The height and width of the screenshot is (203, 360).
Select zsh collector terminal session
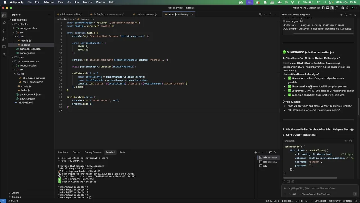(268, 158)
